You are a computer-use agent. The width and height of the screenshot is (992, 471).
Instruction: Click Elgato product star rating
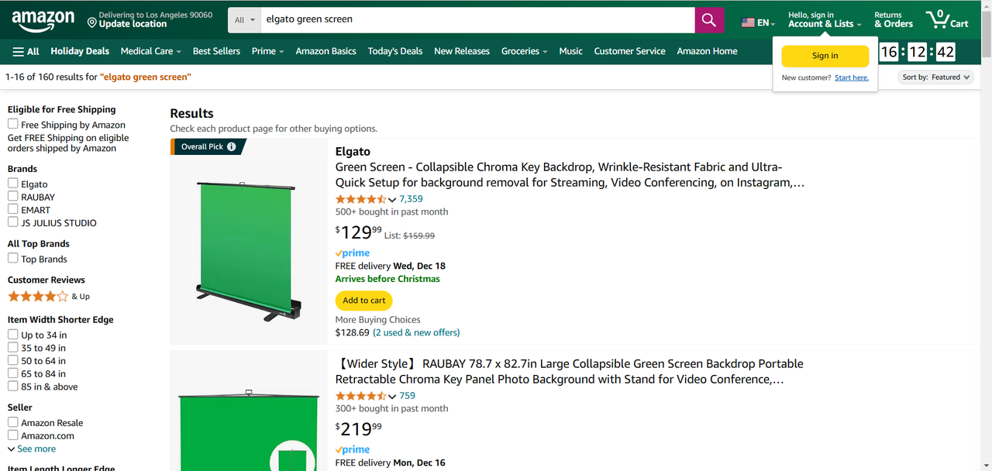pyautogui.click(x=360, y=199)
